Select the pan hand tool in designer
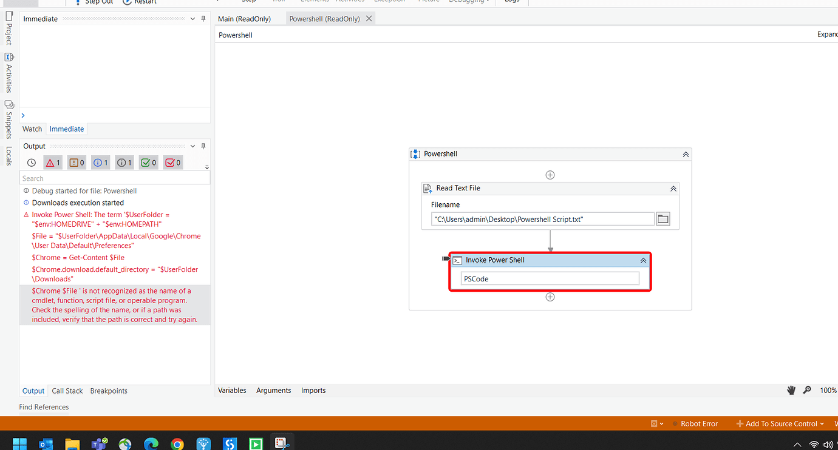This screenshot has width=838, height=450. tap(791, 390)
